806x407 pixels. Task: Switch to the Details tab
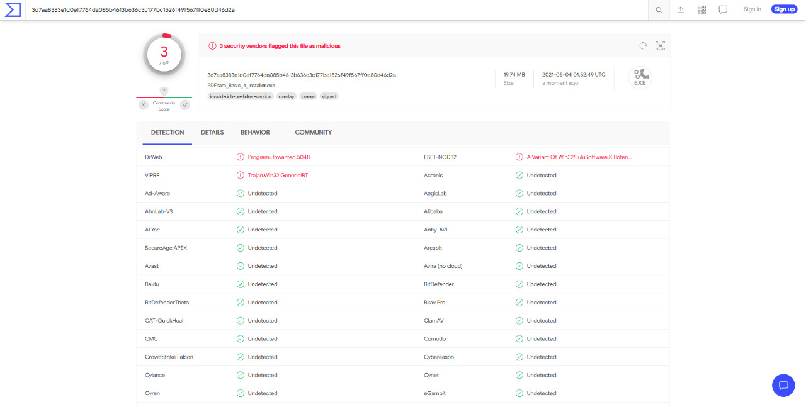tap(212, 133)
